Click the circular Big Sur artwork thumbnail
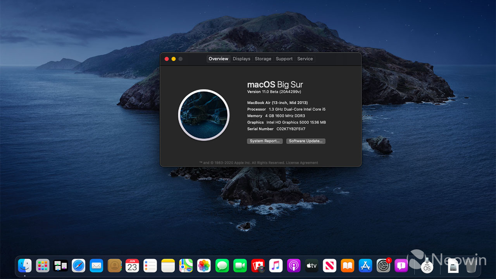This screenshot has height=279, width=496. point(203,115)
